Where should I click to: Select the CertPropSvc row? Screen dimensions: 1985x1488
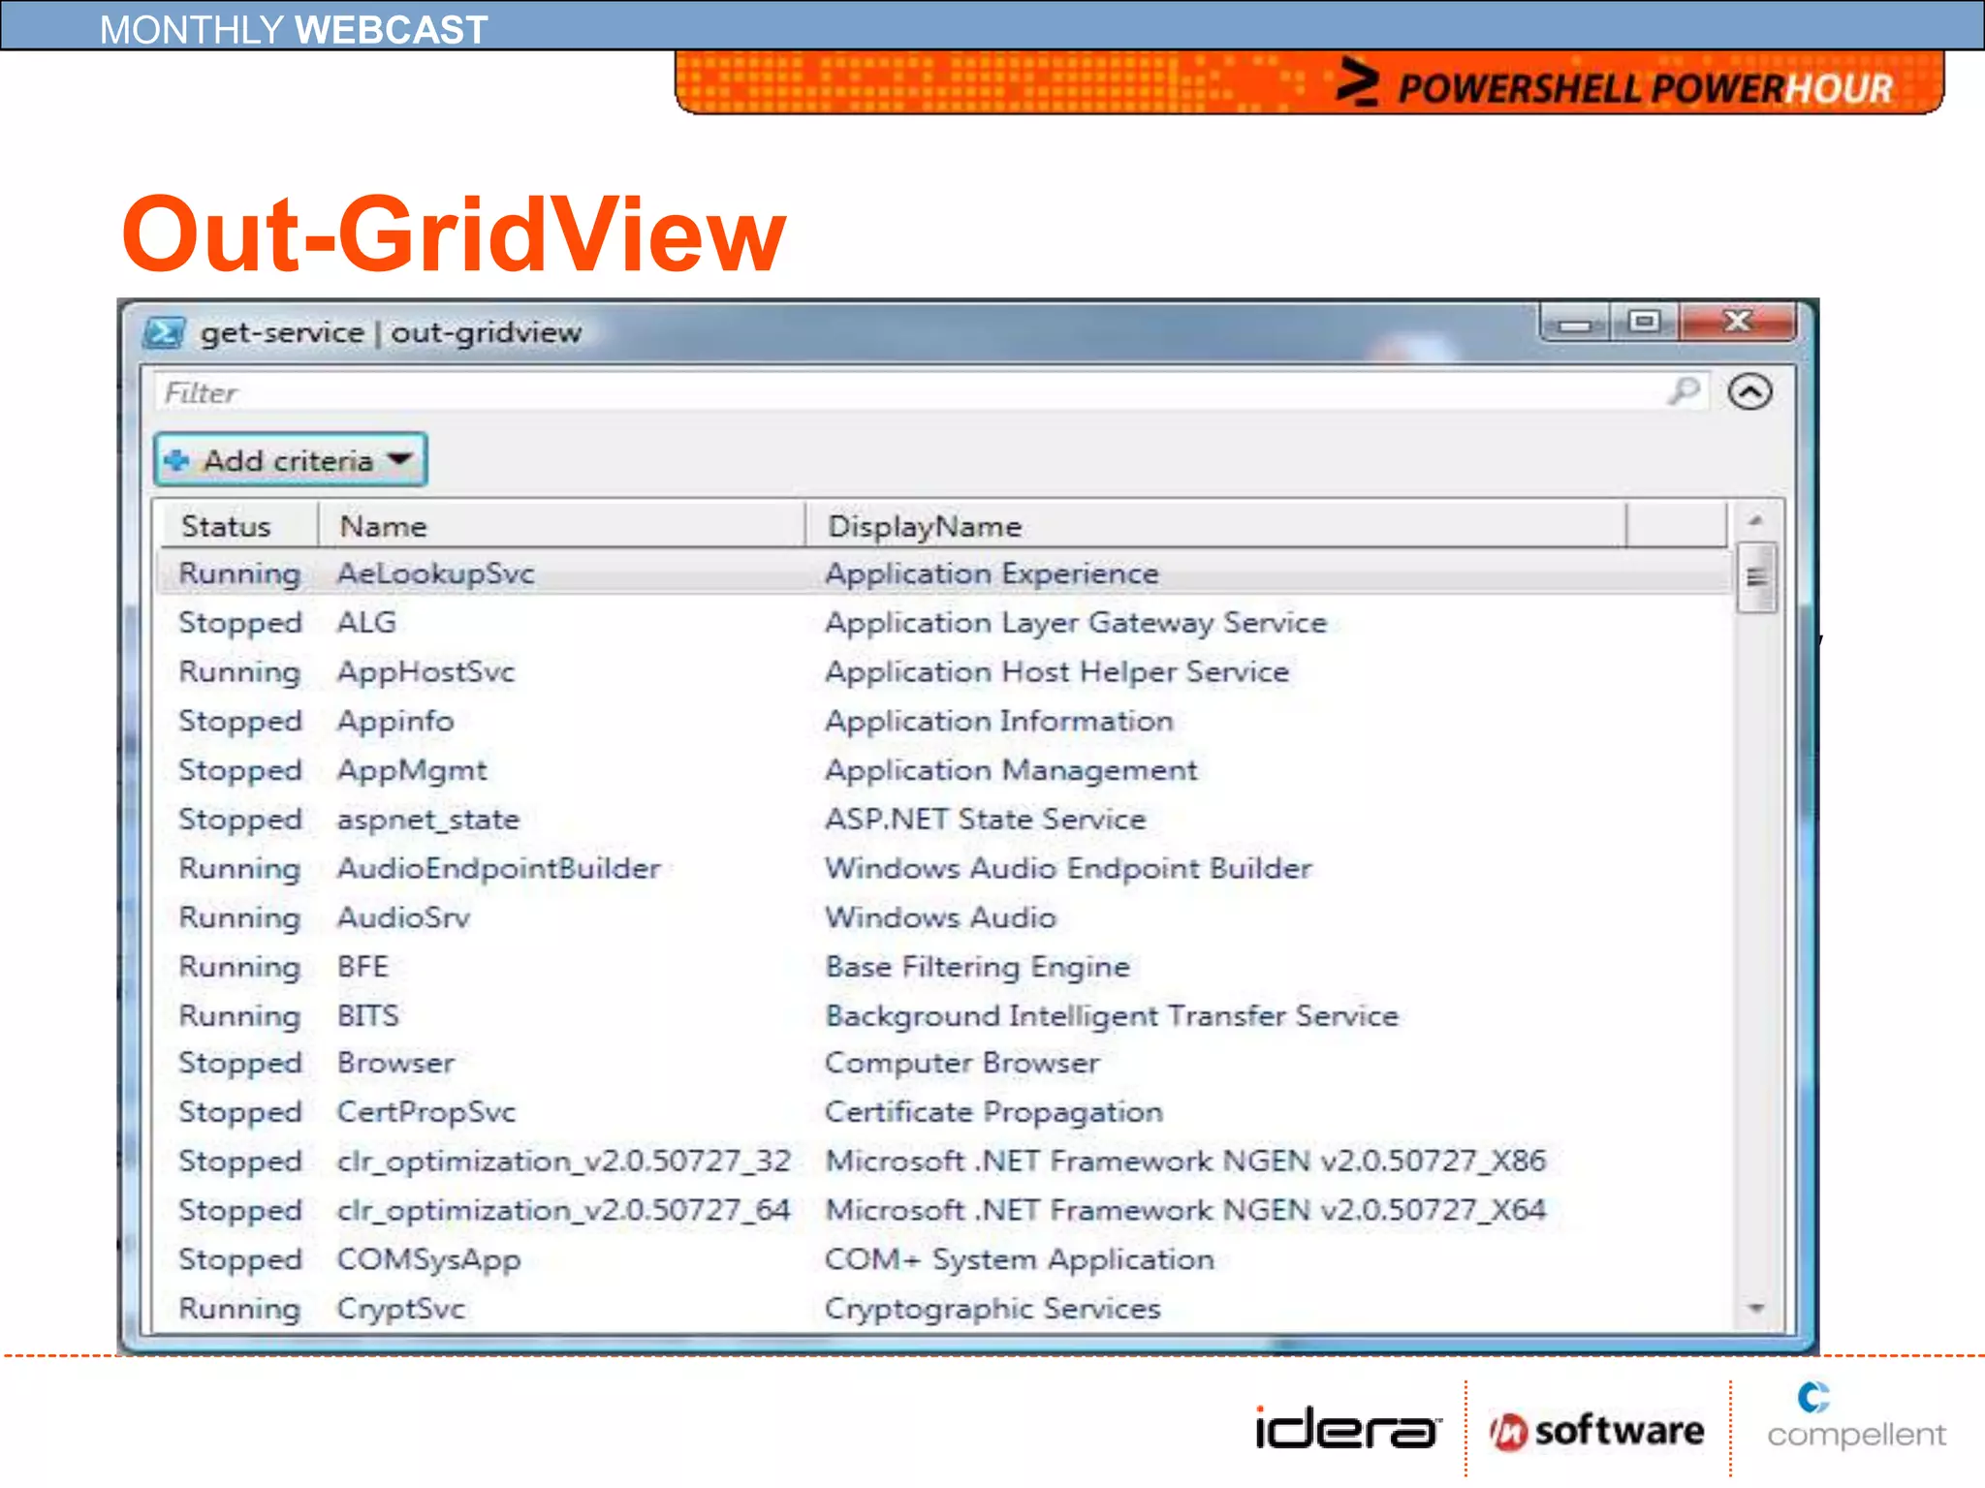(x=944, y=1112)
